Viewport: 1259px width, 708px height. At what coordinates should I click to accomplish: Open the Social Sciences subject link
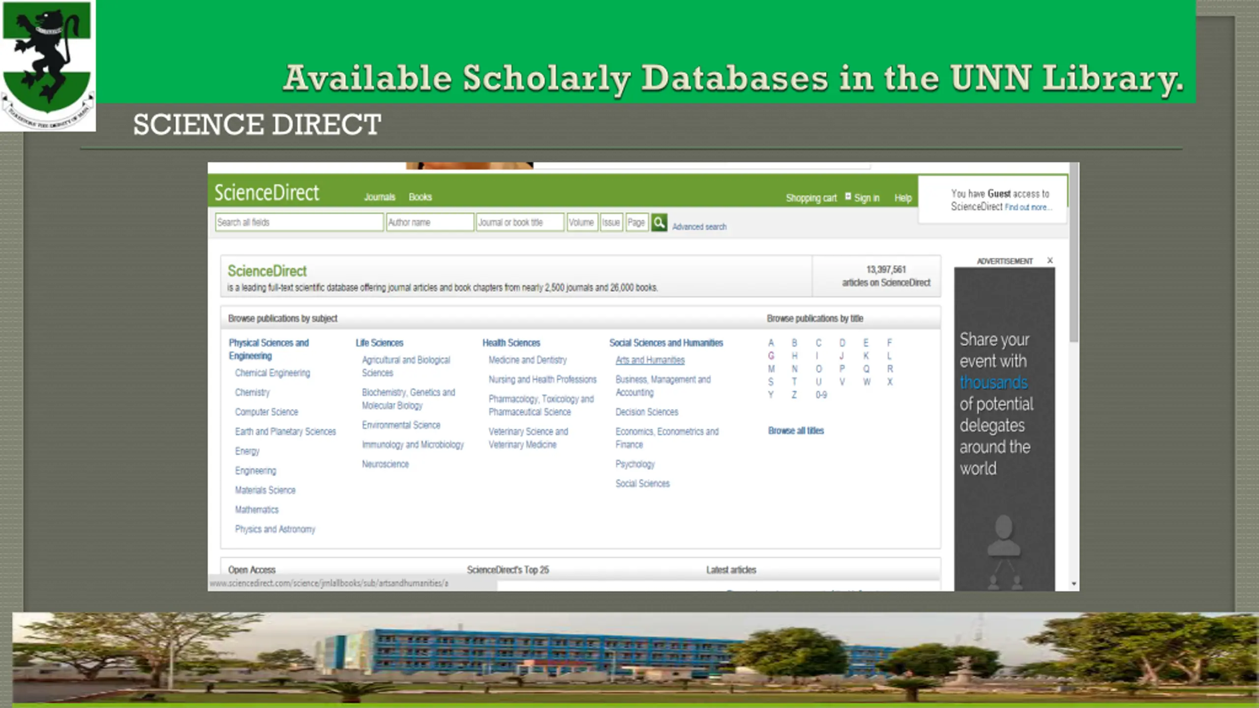coord(642,484)
